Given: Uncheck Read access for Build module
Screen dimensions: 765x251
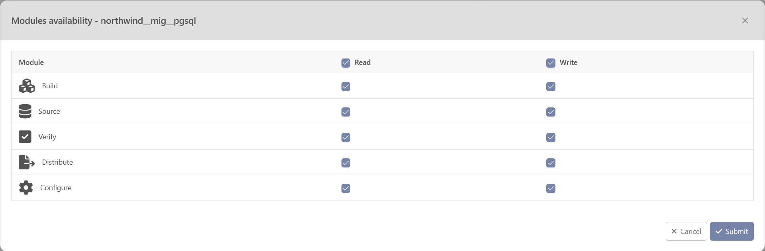Looking at the screenshot, I should pos(346,87).
